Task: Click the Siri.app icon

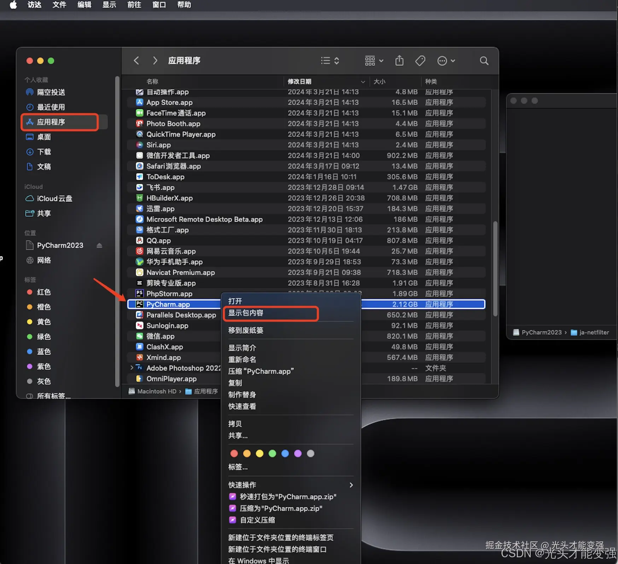Action: pyautogui.click(x=140, y=145)
